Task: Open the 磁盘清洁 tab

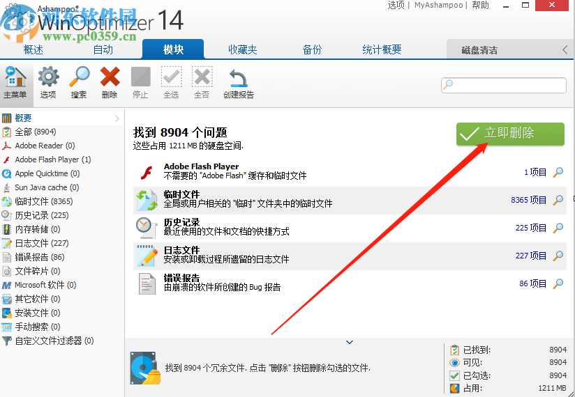Action: (479, 50)
